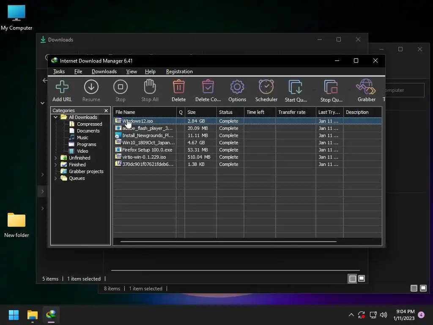The image size is (433, 325).
Task: Click the 4.67 GB size cell
Action: [x=196, y=143]
